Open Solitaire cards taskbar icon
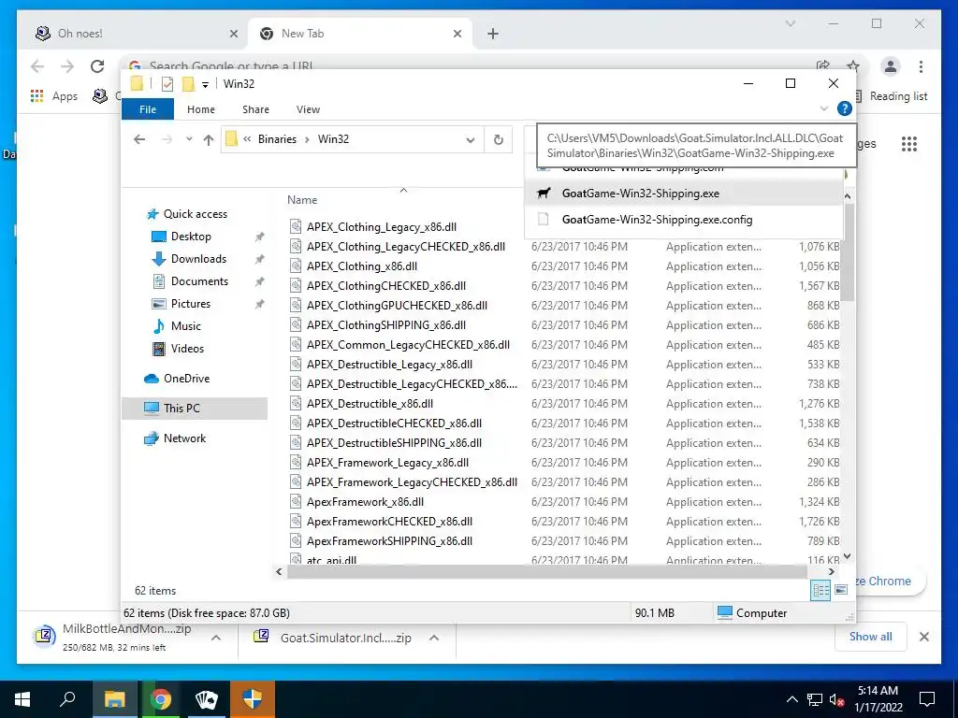Image resolution: width=958 pixels, height=718 pixels. (207, 699)
